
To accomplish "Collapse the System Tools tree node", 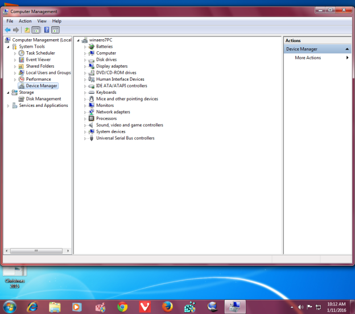I will [x=8, y=47].
